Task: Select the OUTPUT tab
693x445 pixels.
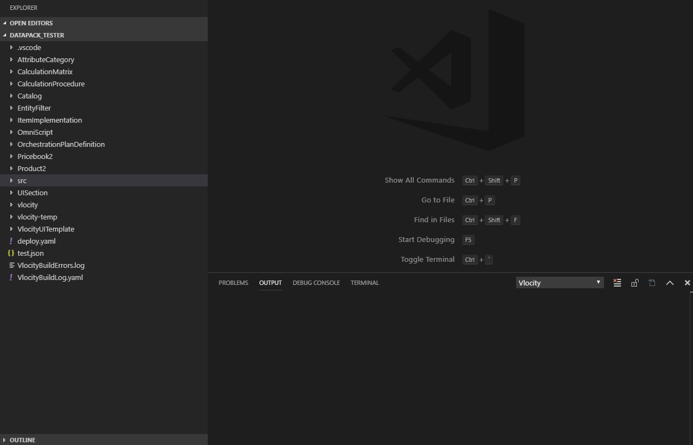Action: pyautogui.click(x=270, y=283)
